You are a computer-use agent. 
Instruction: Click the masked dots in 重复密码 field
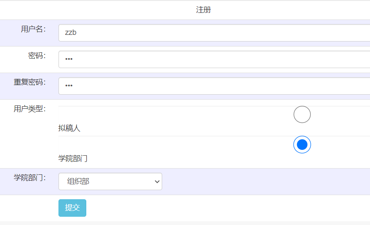click(69, 86)
